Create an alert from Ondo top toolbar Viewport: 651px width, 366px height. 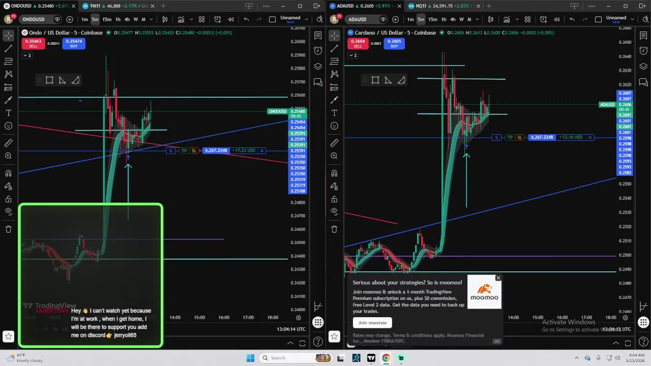tap(218, 19)
